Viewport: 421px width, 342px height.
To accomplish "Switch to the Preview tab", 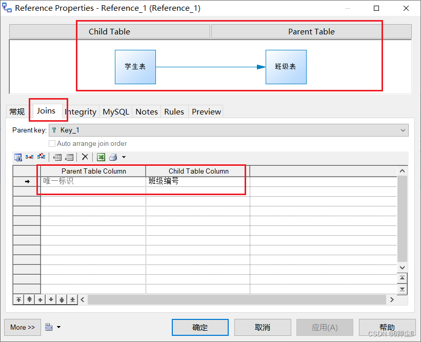I will [206, 111].
